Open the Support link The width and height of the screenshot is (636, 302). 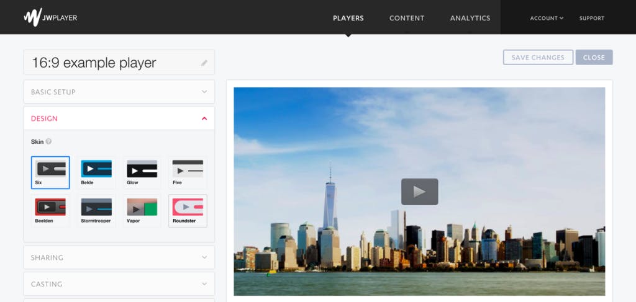click(592, 18)
